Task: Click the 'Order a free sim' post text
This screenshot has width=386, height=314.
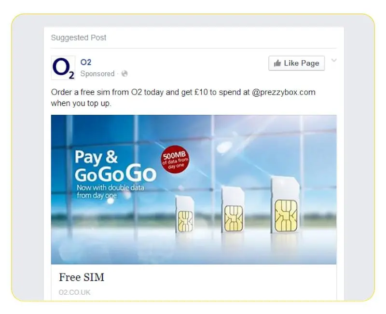Action: (183, 97)
